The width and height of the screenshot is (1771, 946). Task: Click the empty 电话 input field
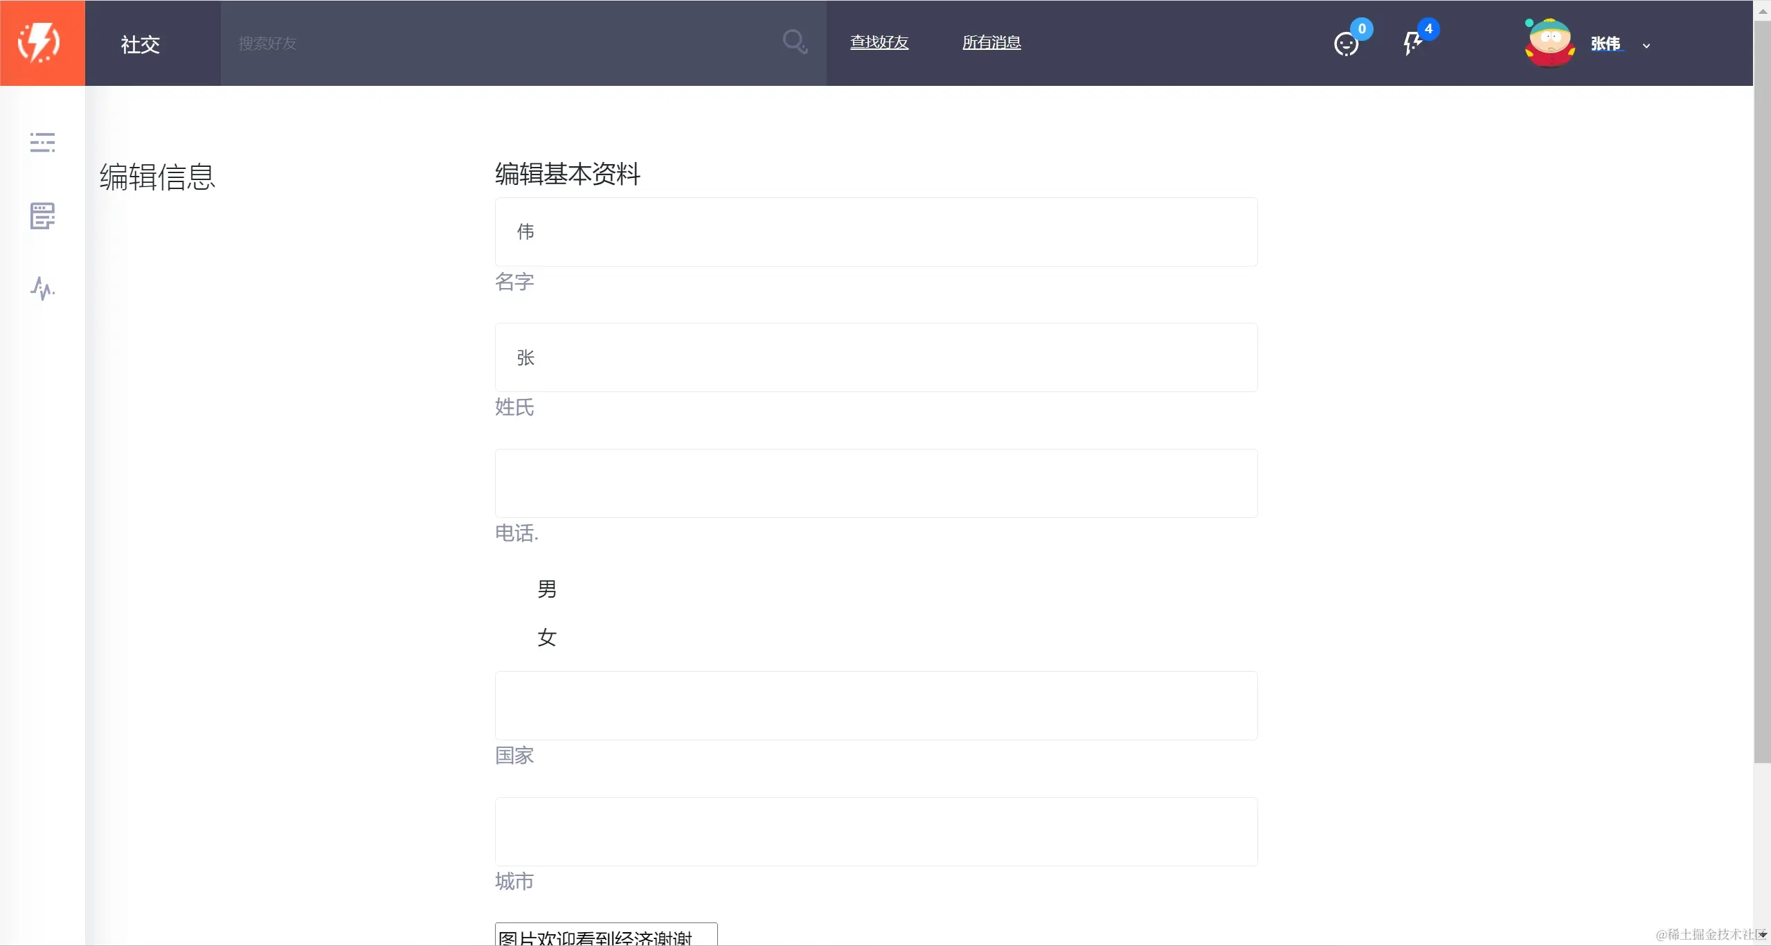[876, 483]
